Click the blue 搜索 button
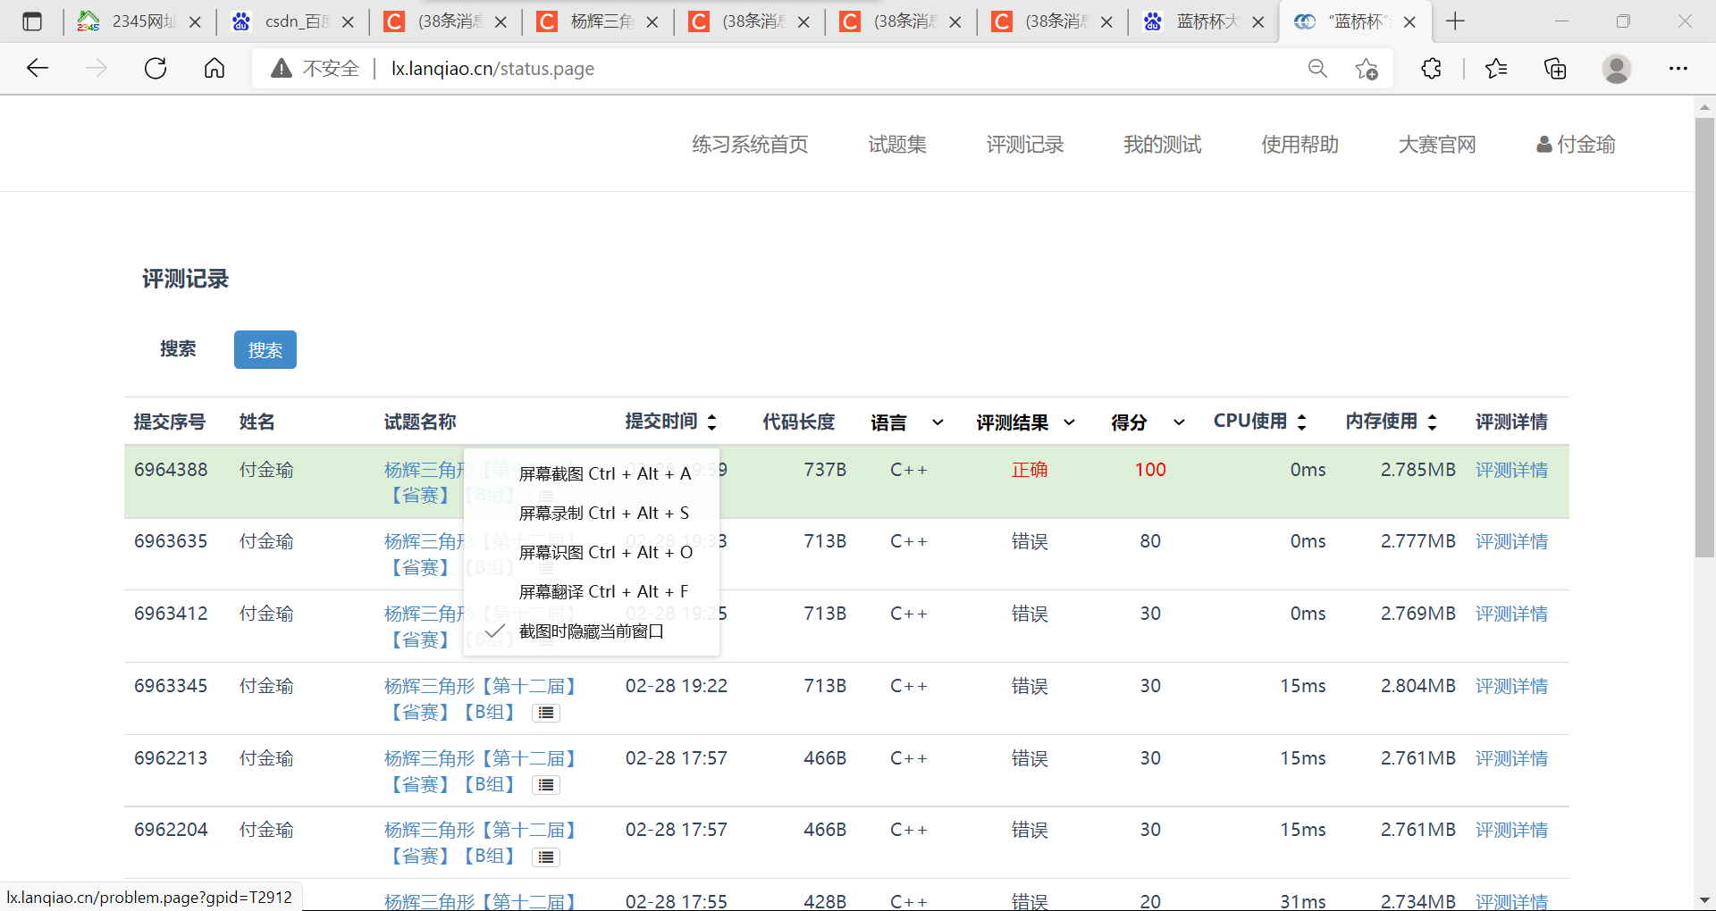This screenshot has width=1716, height=911. pos(265,350)
